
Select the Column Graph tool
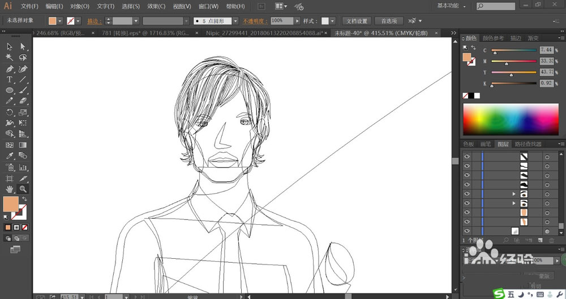click(x=23, y=167)
